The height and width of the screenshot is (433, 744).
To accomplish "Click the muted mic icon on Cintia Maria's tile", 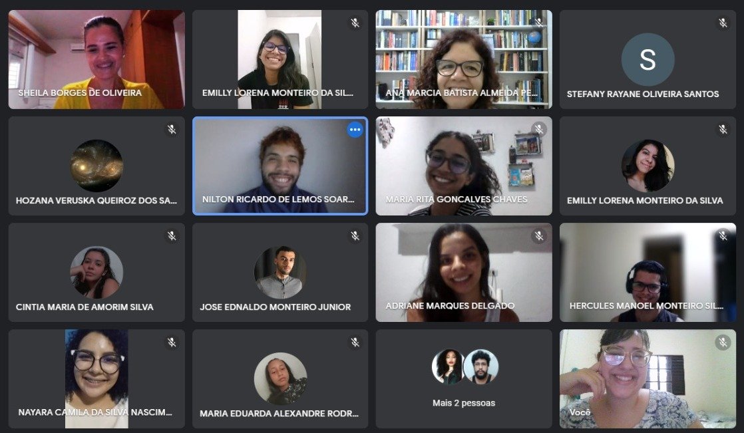I will 172,235.
